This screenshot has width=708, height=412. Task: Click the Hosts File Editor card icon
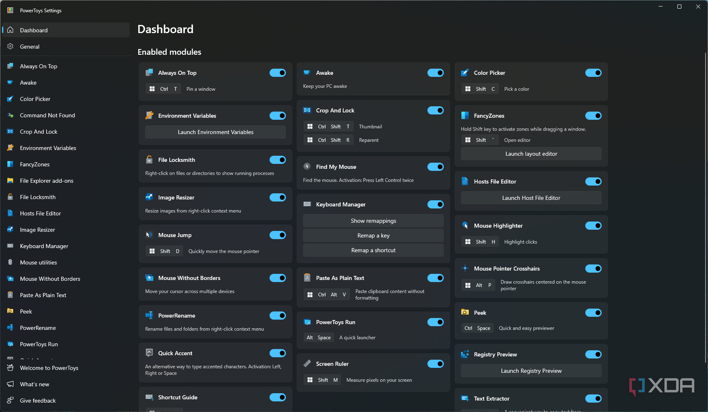pyautogui.click(x=465, y=181)
